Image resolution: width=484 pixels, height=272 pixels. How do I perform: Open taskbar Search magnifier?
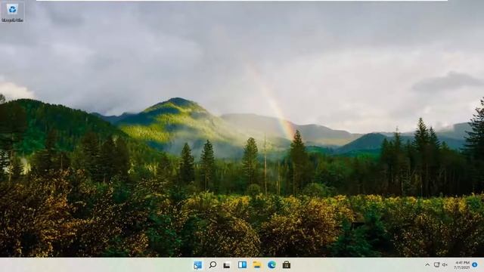click(213, 264)
